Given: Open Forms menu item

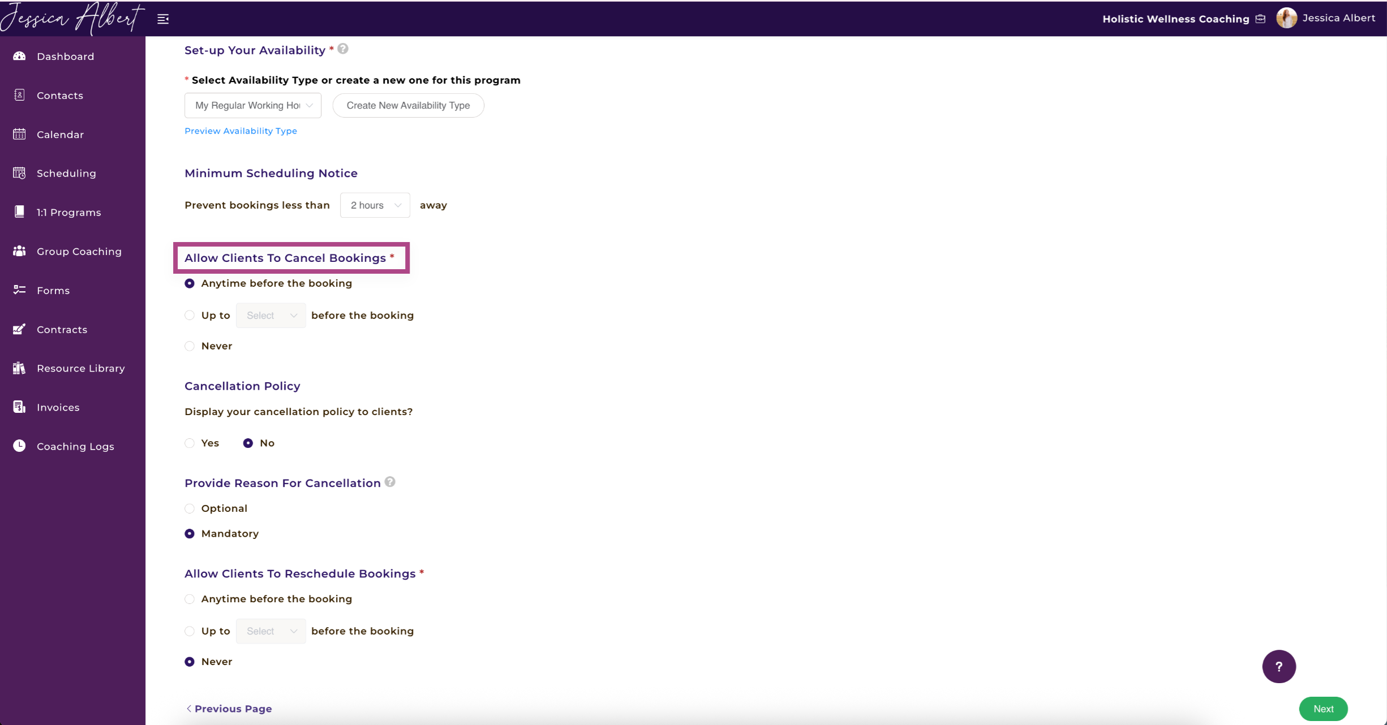Looking at the screenshot, I should point(53,291).
